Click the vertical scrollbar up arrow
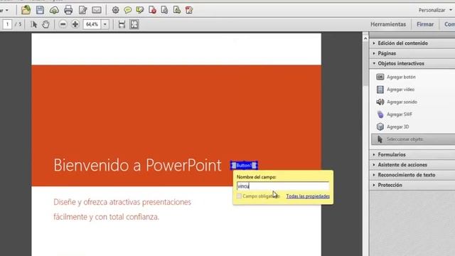 (365, 38)
